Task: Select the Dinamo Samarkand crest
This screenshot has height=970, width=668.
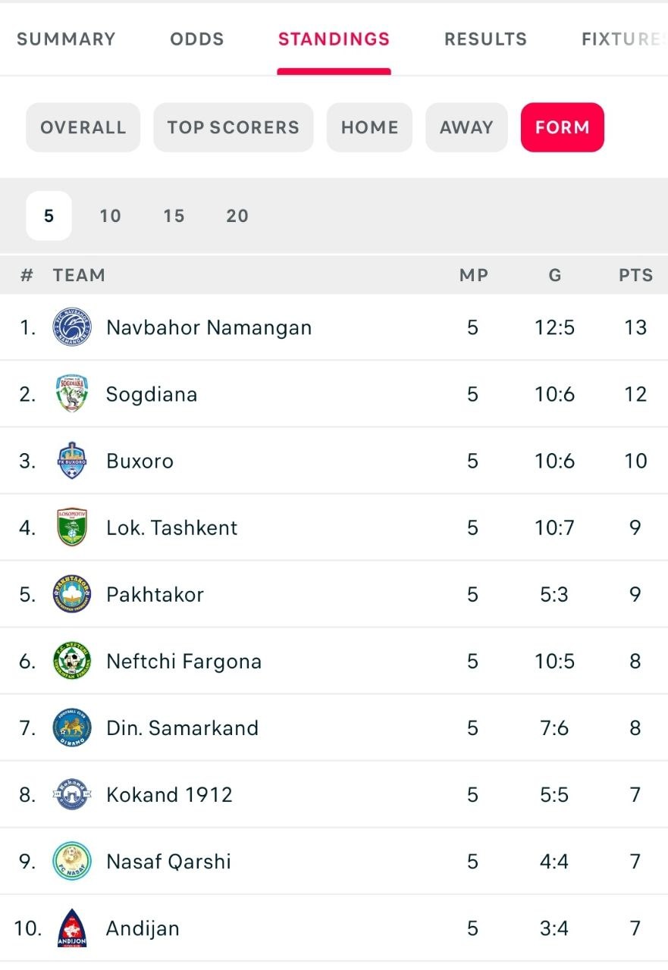Action: click(x=72, y=727)
